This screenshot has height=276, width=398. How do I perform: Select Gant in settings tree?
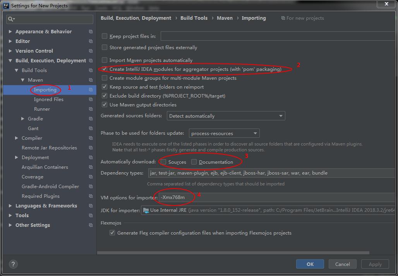[33, 129]
